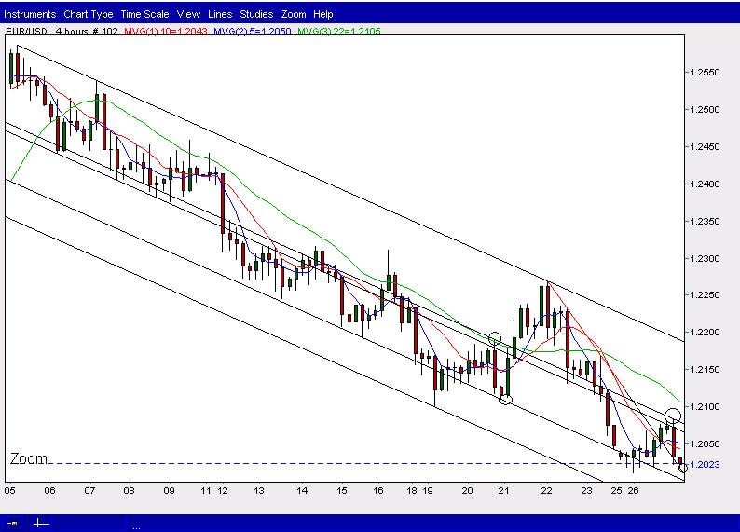Click the 1.2150 price axis label
This screenshot has height=532, width=740.
pyautogui.click(x=706, y=370)
